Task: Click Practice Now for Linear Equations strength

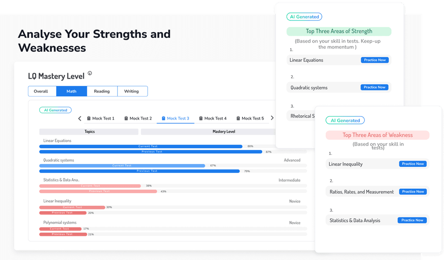Action: pos(375,60)
